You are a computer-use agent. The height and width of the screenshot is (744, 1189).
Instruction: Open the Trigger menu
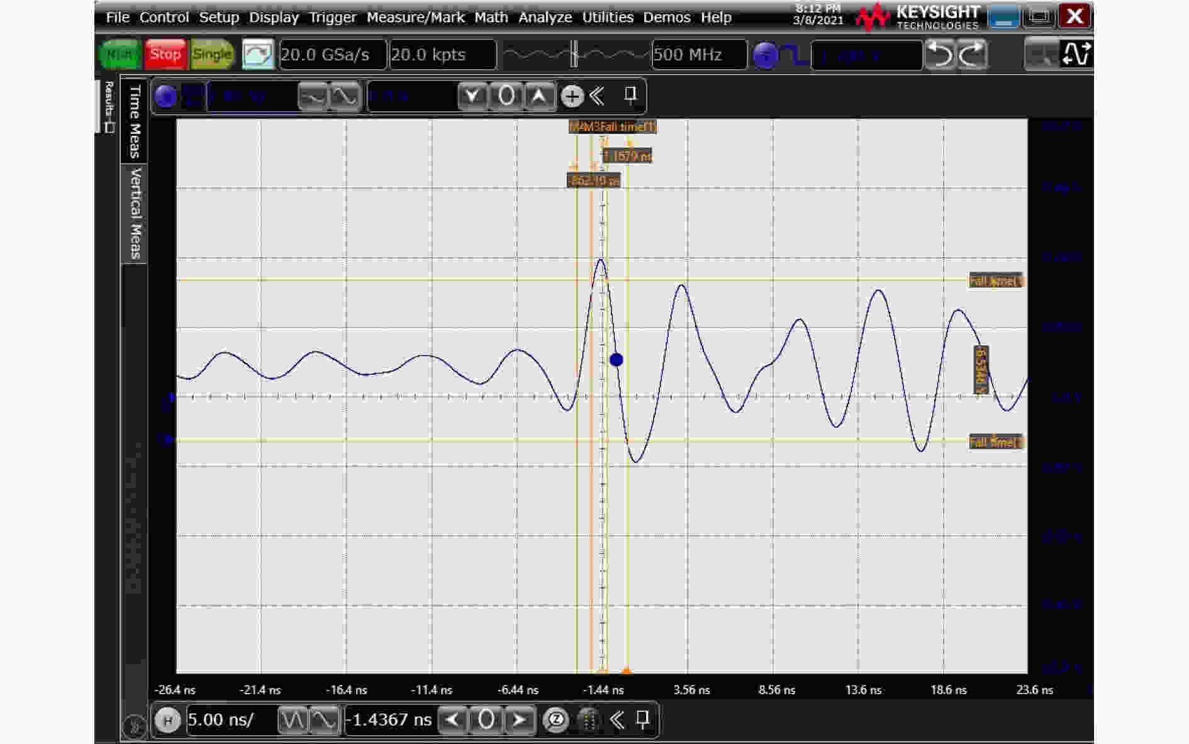333,17
